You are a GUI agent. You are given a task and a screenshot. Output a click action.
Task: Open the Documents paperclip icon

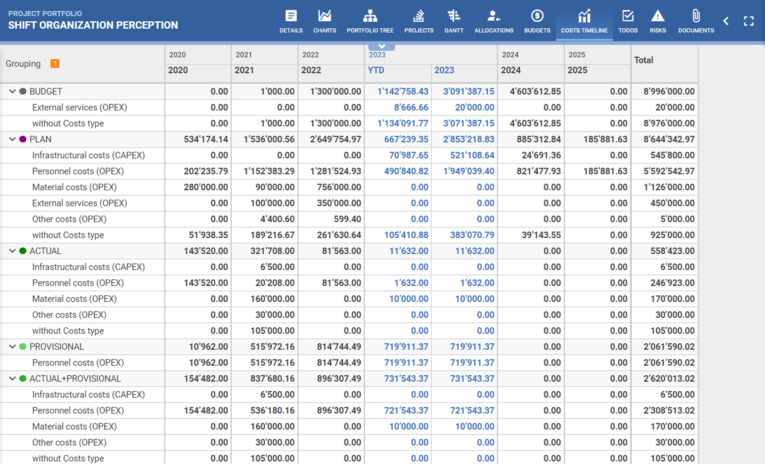(x=696, y=16)
